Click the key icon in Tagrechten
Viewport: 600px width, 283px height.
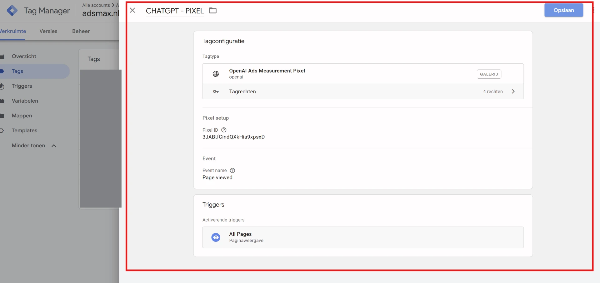point(216,91)
